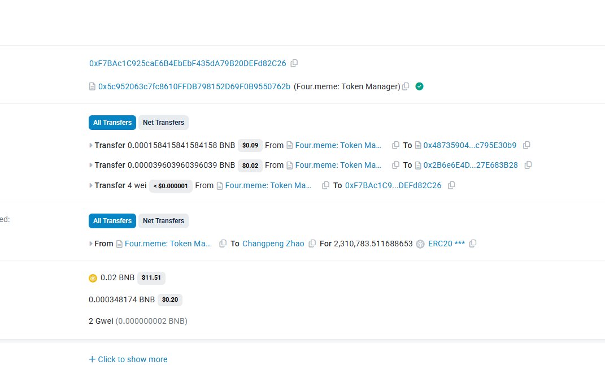Copy sender address in the 4 wei transfer
This screenshot has width=605, height=365.
[325, 185]
